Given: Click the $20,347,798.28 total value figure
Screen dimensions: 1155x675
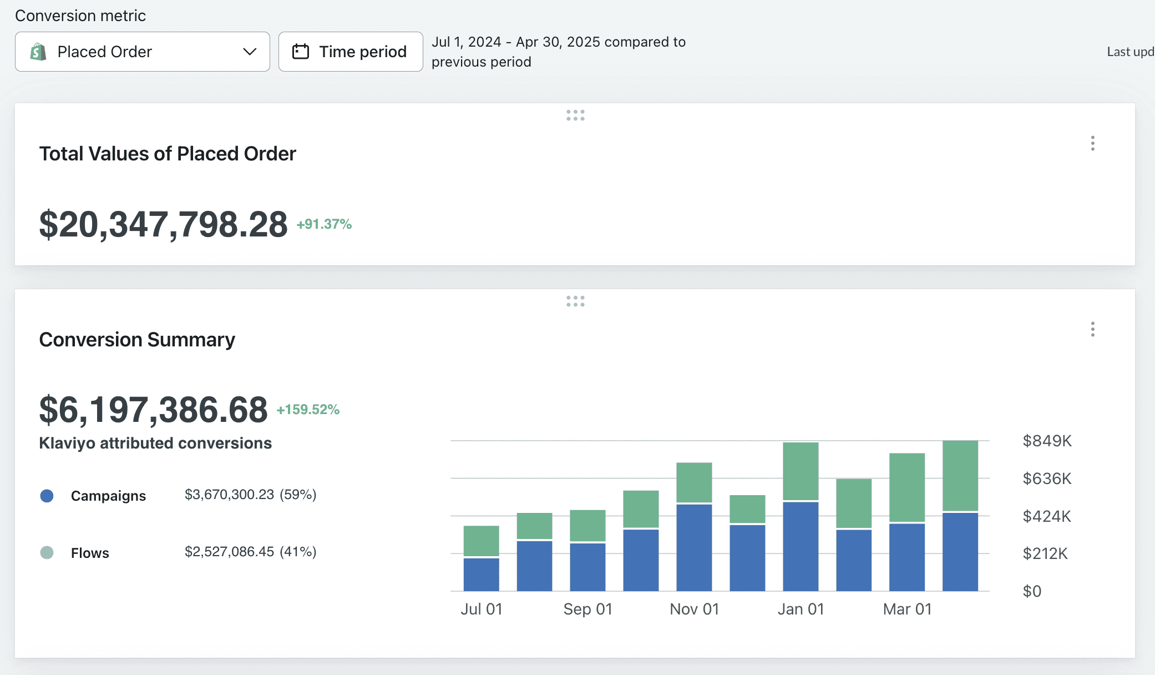Looking at the screenshot, I should (163, 224).
